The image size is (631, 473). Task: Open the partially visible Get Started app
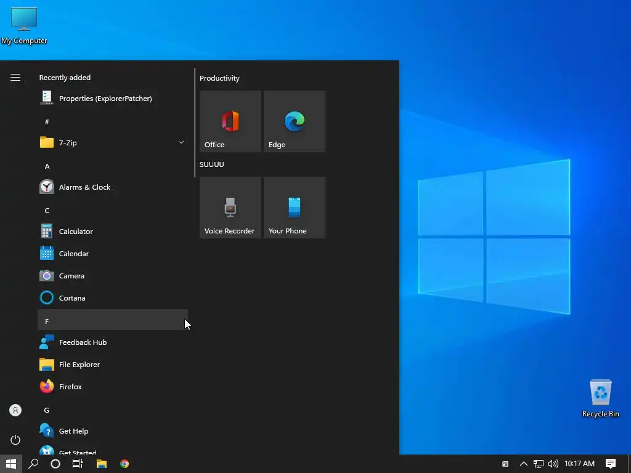[113, 448]
